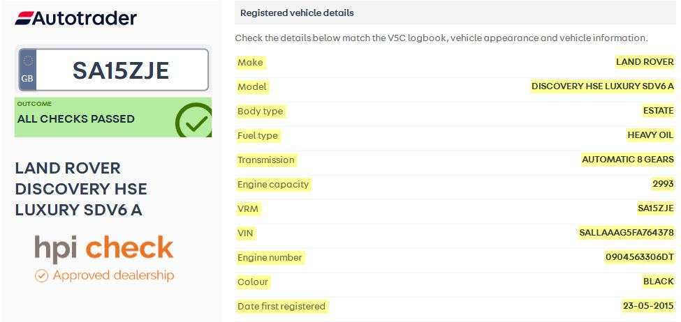Click the GB badge on number plate
Image resolution: width=681 pixels, height=322 pixels.
tap(27, 70)
